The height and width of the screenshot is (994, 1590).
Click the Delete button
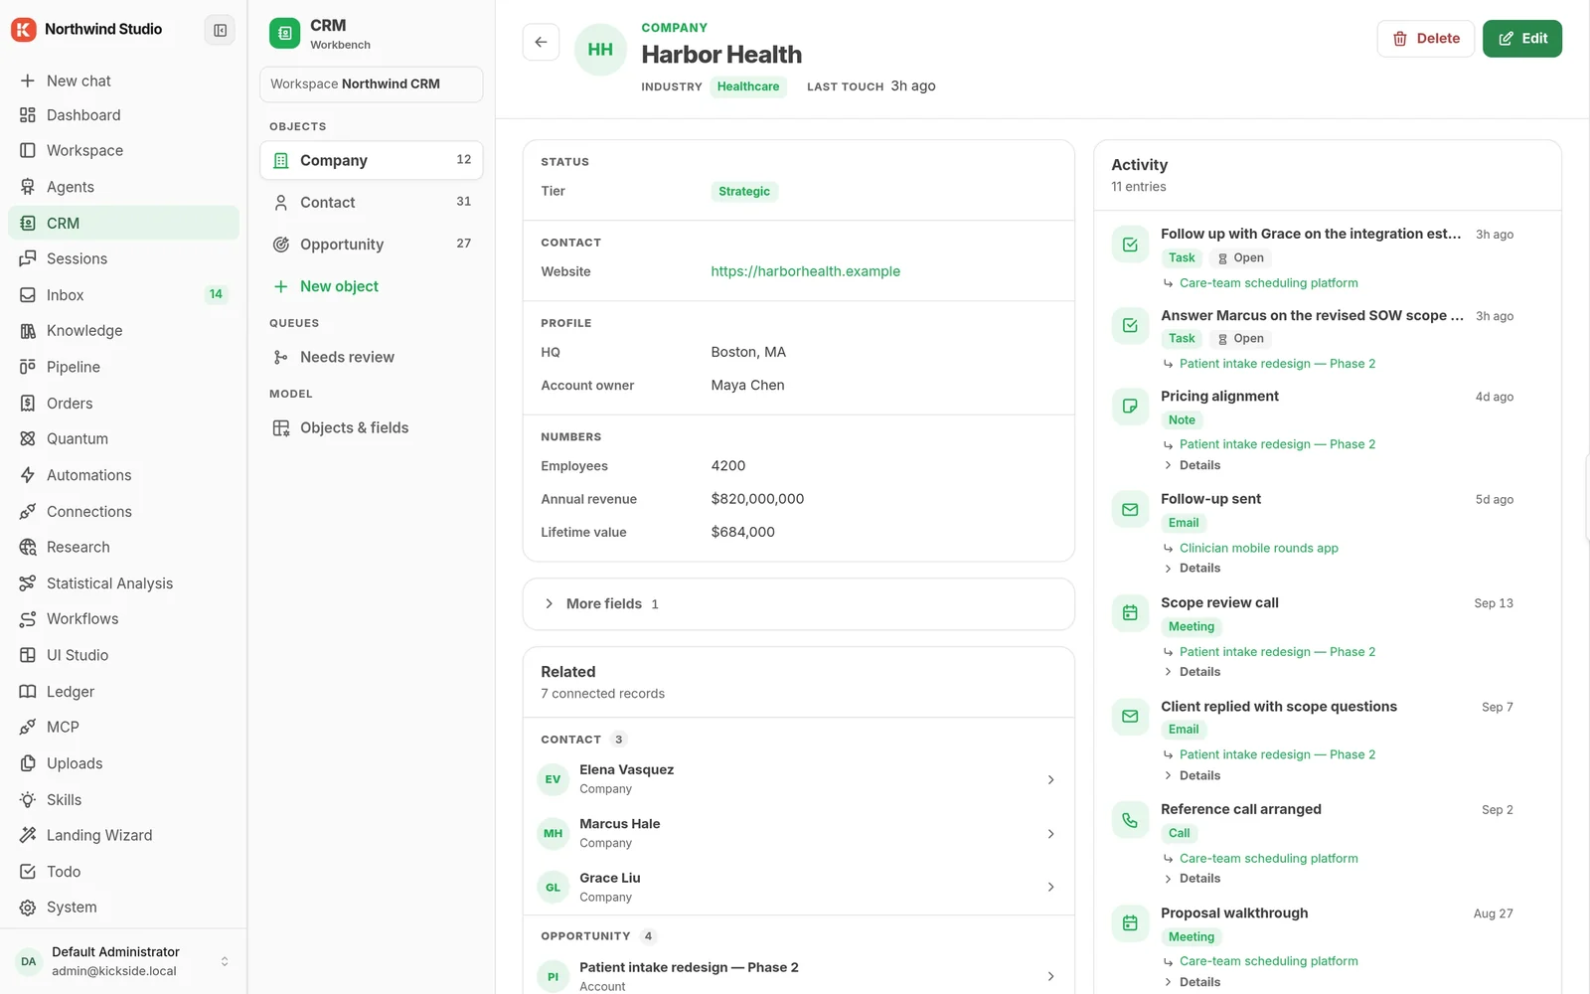point(1425,39)
